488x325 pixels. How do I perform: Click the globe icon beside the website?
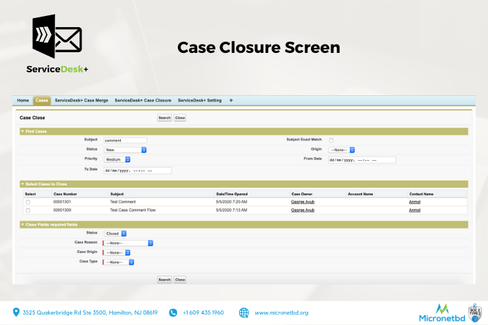[244, 312]
